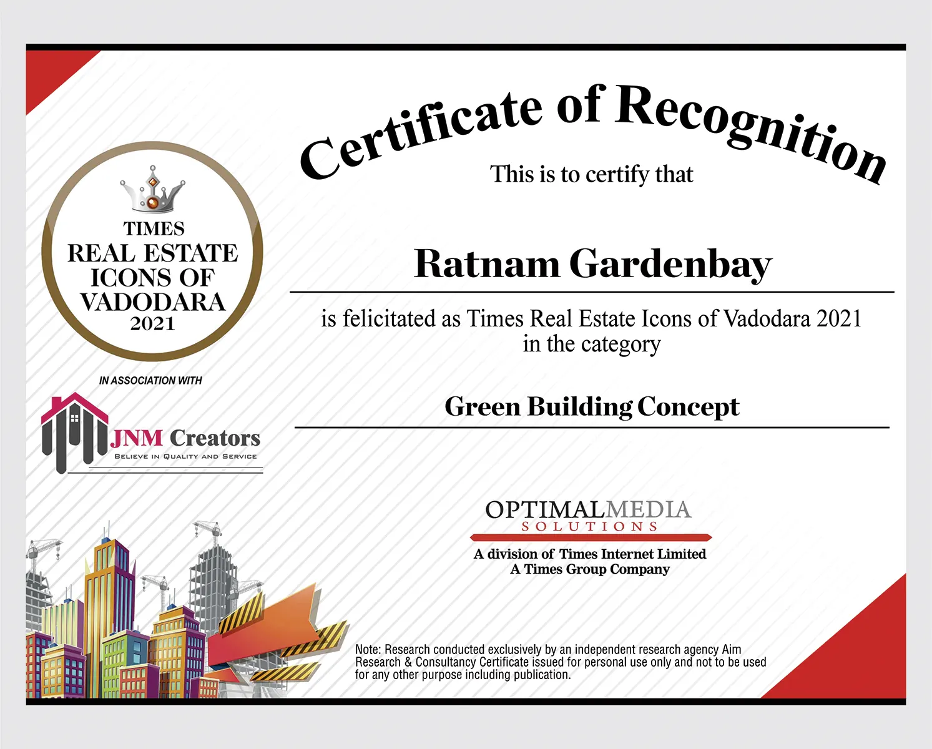Screen dimensions: 932x749
Task: Select the Optimal Media Solutions logo
Action: [589, 516]
